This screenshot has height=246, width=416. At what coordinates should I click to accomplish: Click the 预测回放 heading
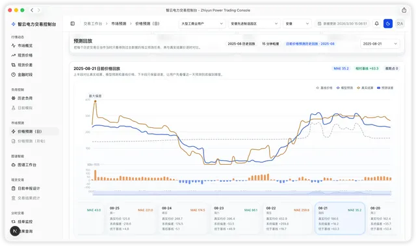[83, 41]
